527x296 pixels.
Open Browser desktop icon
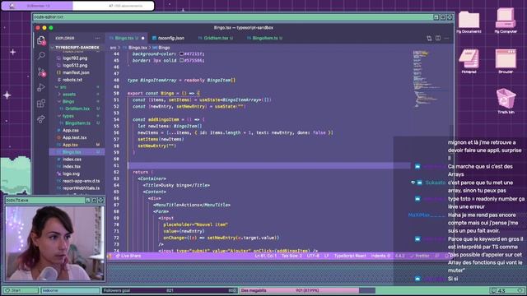pos(506,62)
